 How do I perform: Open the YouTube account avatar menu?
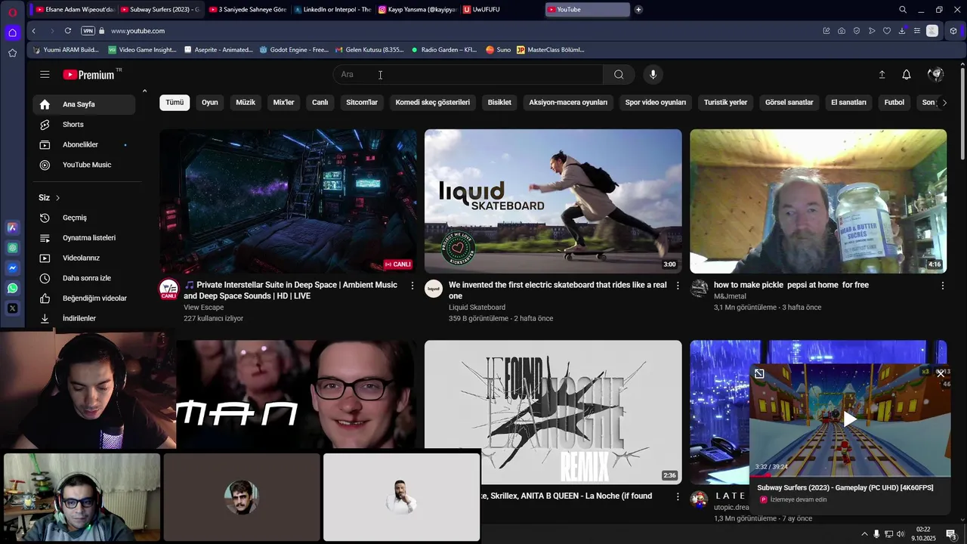click(x=935, y=74)
